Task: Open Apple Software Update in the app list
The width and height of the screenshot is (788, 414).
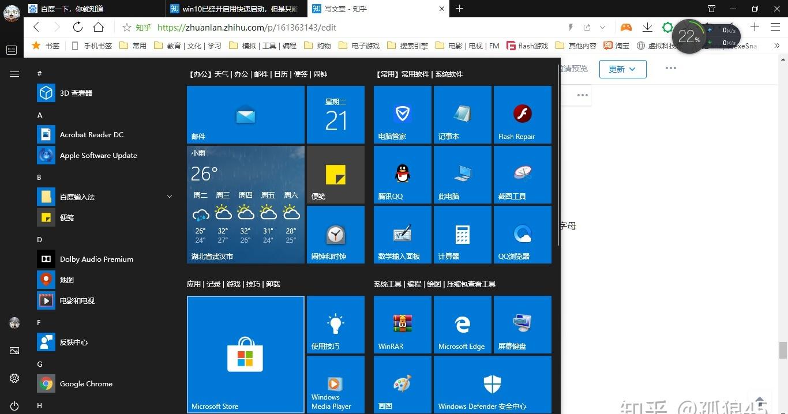Action: (x=106, y=155)
